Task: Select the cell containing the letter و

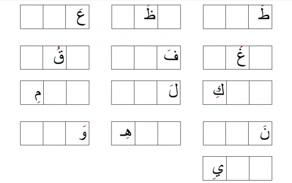Action: pyautogui.click(x=77, y=133)
